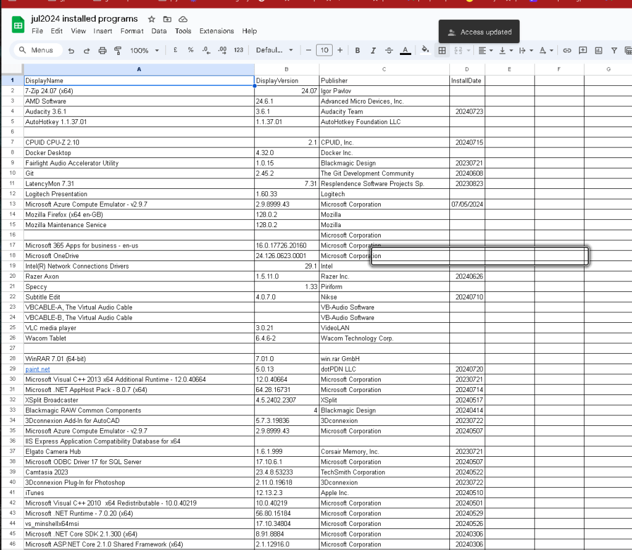Click the Access updated notification
632x550 pixels.
click(479, 31)
